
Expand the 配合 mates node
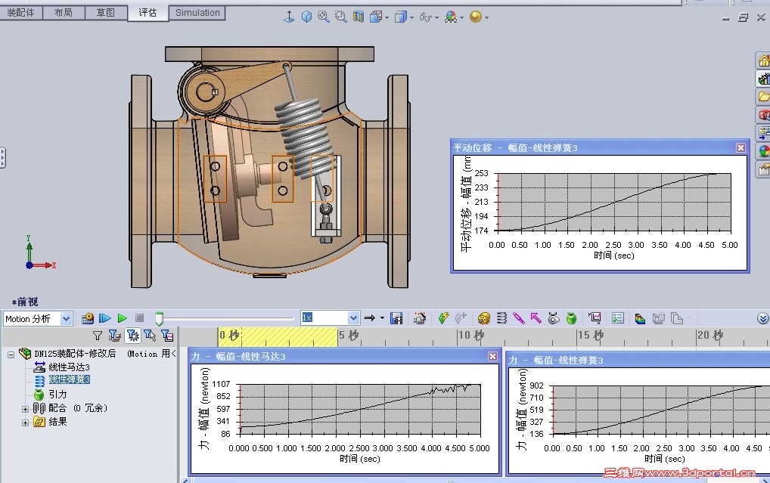coord(24,408)
